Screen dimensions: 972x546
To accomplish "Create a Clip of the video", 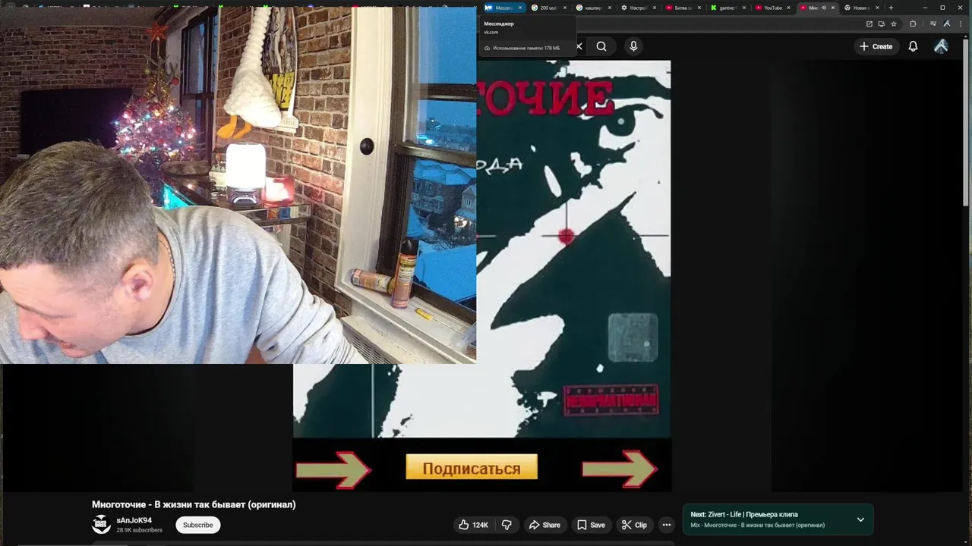I will tap(634, 525).
